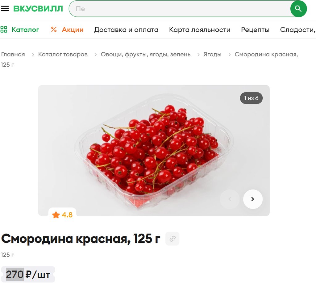Copy product link via chain icon
Image resolution: width=316 pixels, height=288 pixels.
tap(172, 238)
